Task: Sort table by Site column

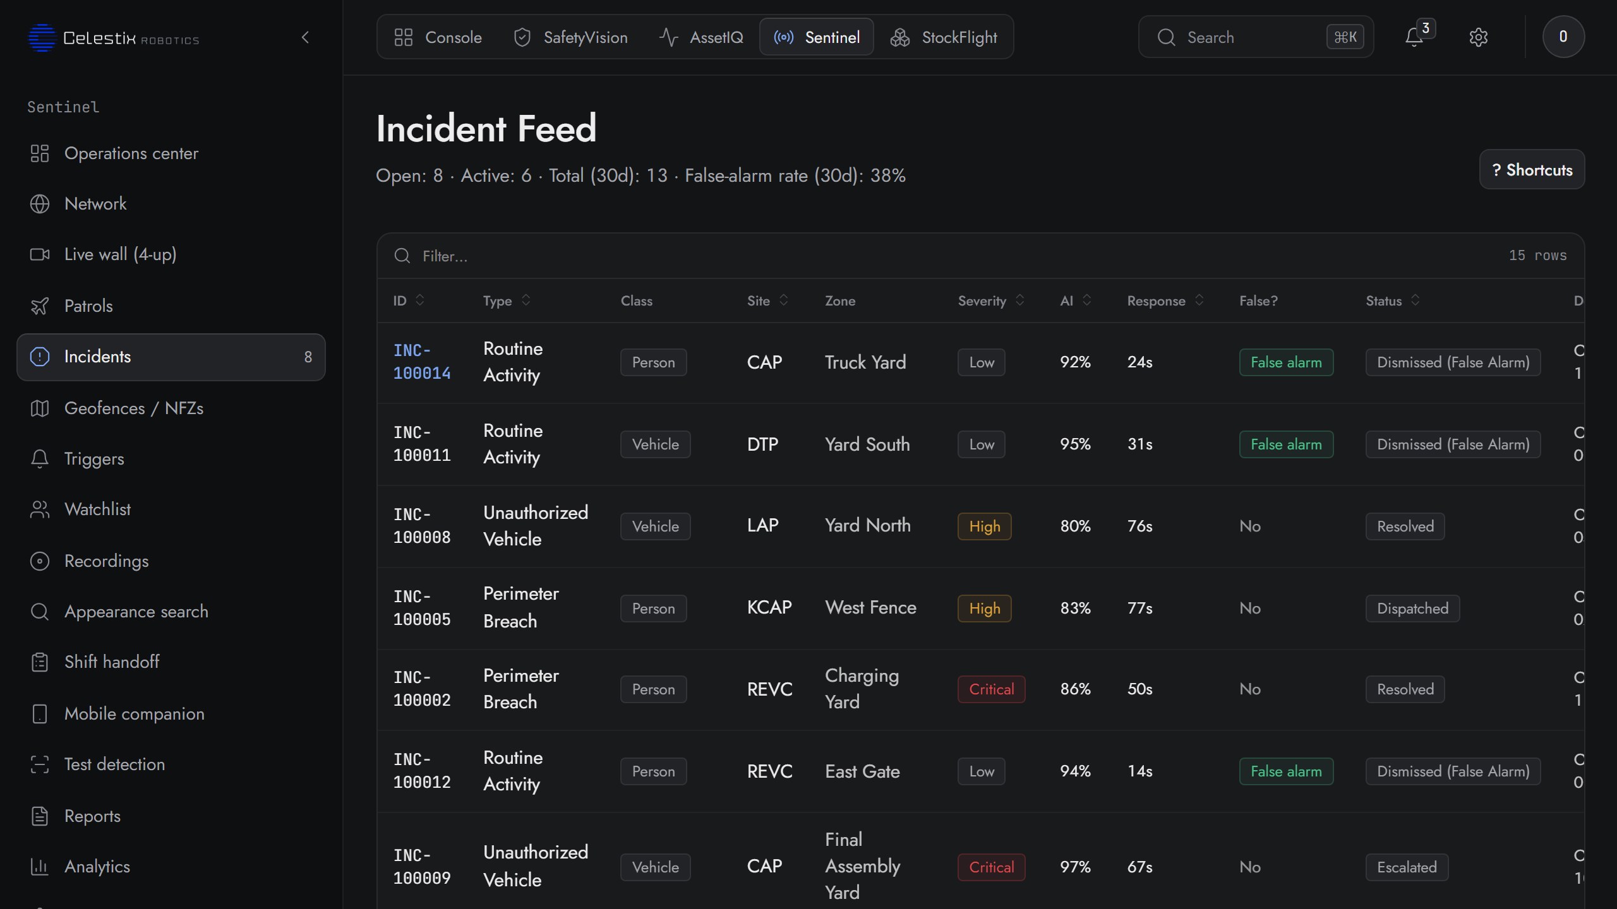Action: 767,300
